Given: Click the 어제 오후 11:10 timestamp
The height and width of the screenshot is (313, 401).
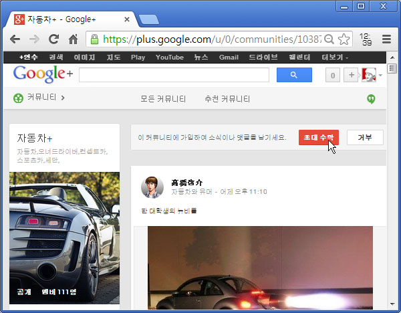Looking at the screenshot, I should pos(243,192).
